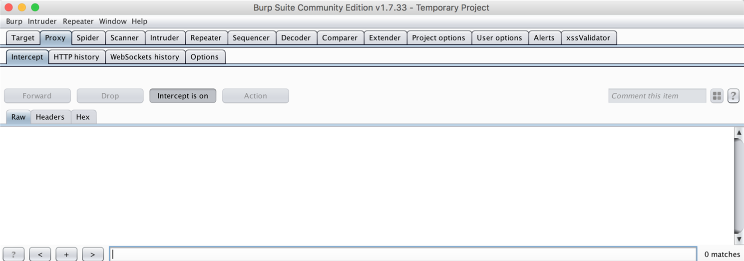
Task: Click the message editor text area
Action: point(367,186)
